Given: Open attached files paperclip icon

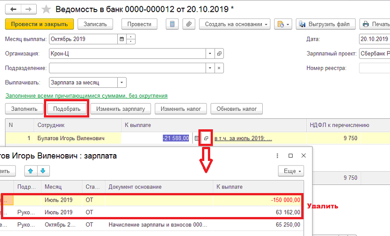Looking at the screenshot, I should tap(189, 24).
